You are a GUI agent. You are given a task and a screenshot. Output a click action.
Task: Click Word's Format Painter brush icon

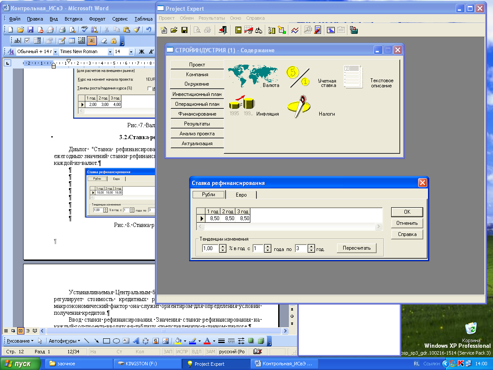(137, 30)
